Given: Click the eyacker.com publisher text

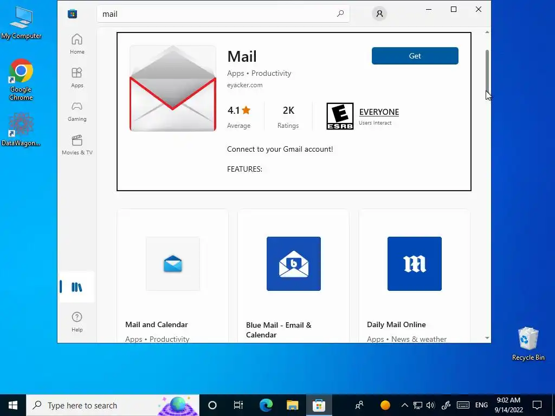Looking at the screenshot, I should click(244, 85).
